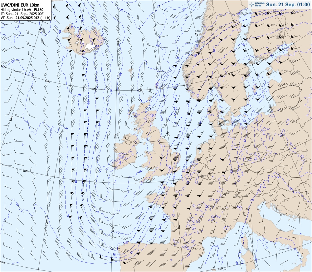Click the Faroe Islands on the map
Viewport: 312px width, 272px height.
pyautogui.click(x=131, y=70)
